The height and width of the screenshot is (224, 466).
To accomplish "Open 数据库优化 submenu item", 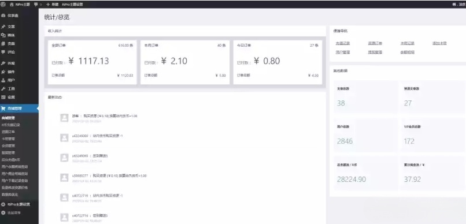I will (x=10, y=195).
